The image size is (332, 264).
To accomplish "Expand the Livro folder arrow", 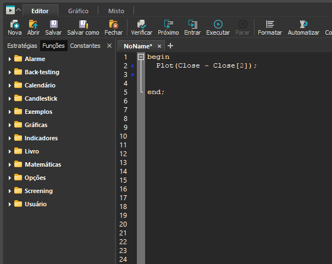I will [x=9, y=151].
